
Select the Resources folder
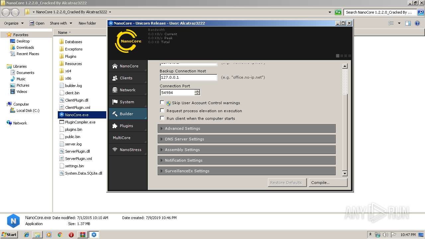click(x=73, y=64)
